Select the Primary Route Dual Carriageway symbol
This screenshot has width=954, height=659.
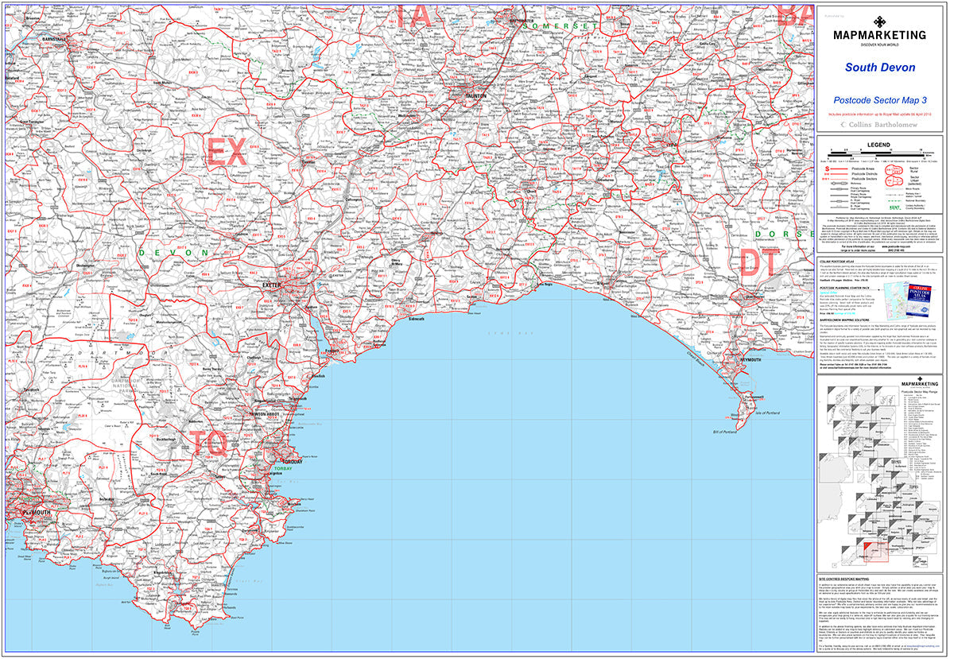(839, 189)
